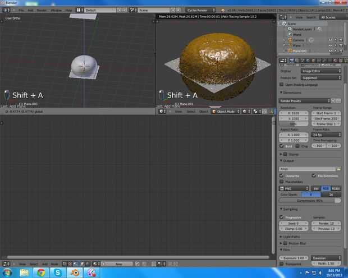Launch Google Chrome from the taskbar

41,272
